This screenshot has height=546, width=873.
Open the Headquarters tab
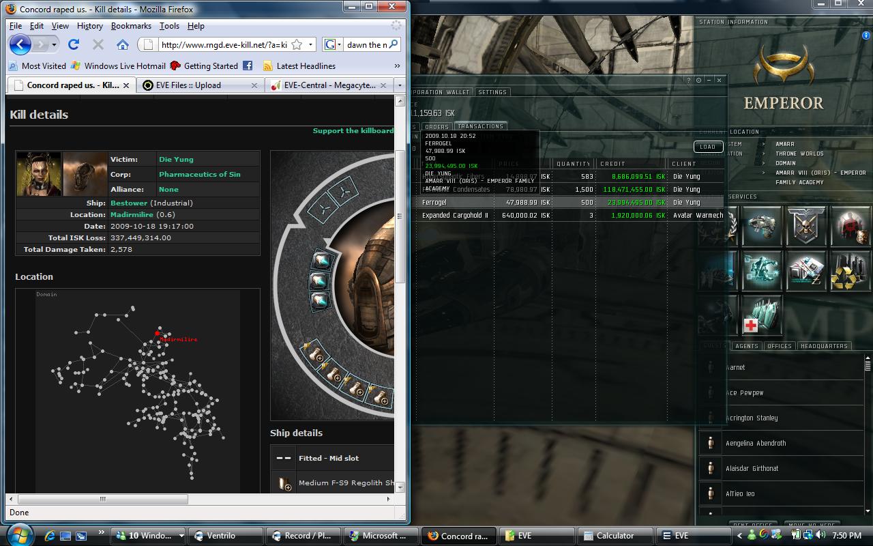tap(824, 346)
